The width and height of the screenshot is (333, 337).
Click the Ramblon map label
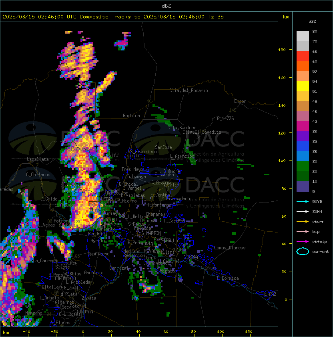(131, 116)
